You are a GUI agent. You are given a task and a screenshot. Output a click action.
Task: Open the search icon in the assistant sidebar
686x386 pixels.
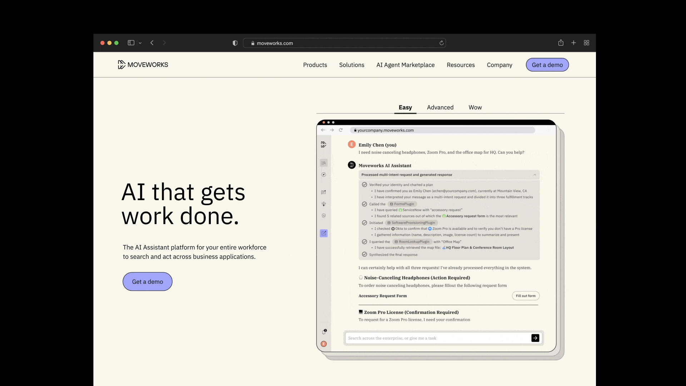coord(324,163)
